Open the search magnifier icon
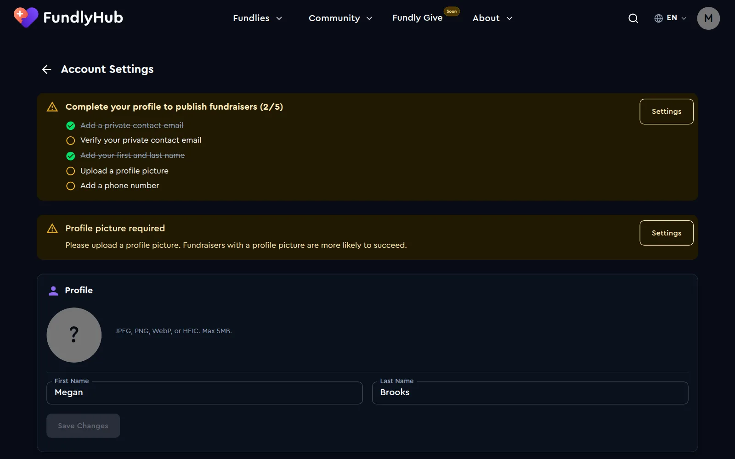The width and height of the screenshot is (735, 459). [x=633, y=18]
